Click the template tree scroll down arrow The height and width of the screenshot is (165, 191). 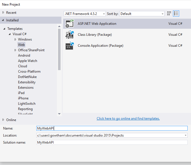coord(59,114)
